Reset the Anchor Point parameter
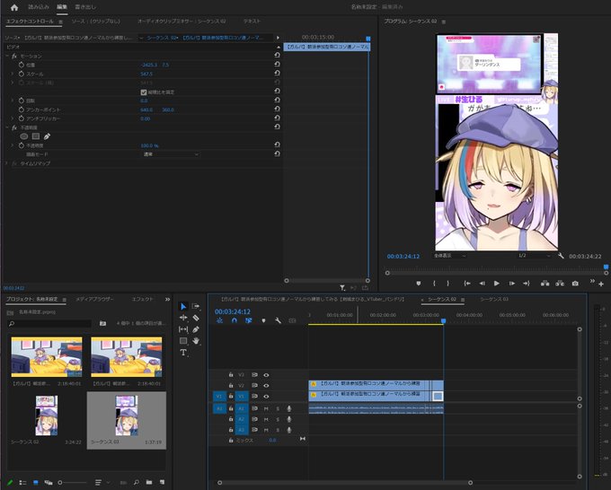 277,109
